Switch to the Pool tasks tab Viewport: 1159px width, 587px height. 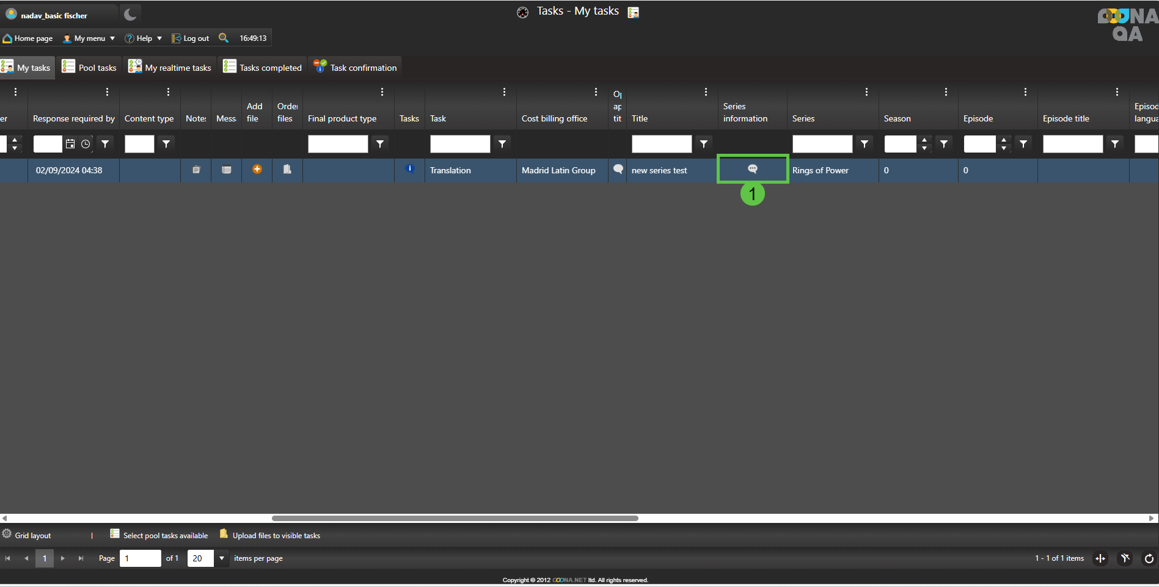pos(89,68)
